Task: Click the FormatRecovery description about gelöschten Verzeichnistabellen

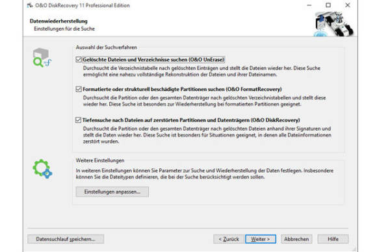Action: pos(204,101)
